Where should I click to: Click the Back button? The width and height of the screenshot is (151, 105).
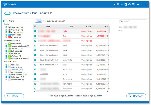(14, 96)
